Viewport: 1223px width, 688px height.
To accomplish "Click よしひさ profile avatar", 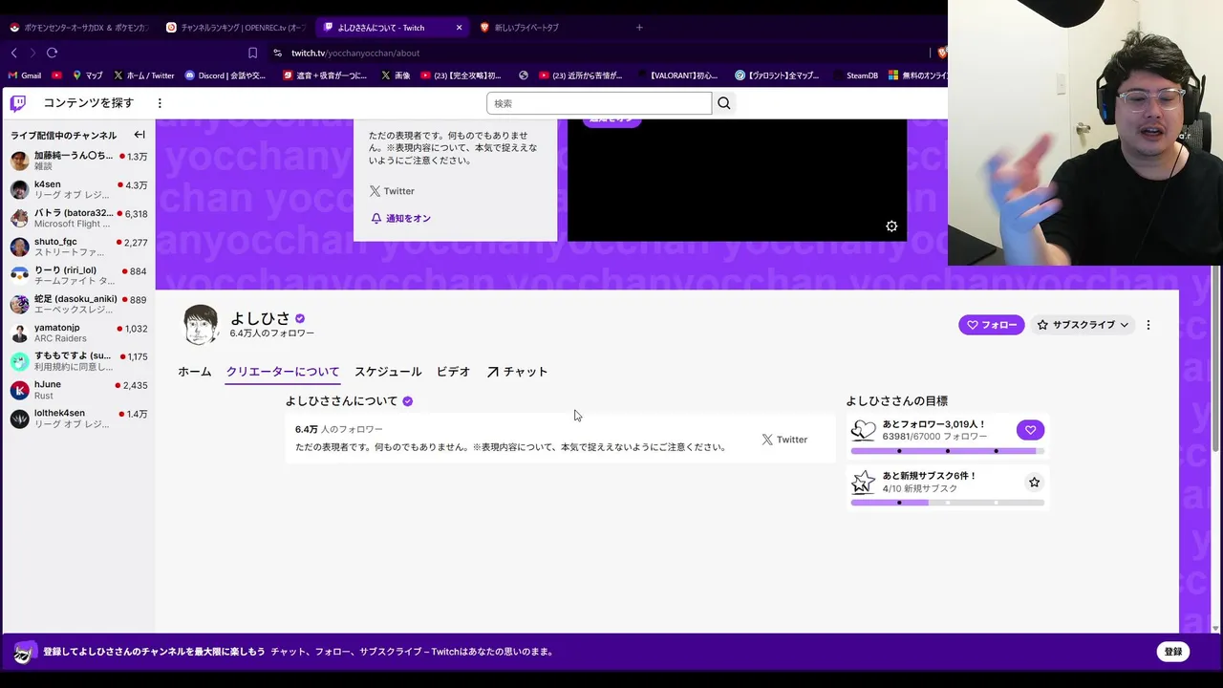I will [201, 325].
